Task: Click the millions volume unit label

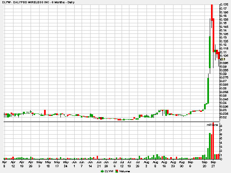Action: coord(212,125)
